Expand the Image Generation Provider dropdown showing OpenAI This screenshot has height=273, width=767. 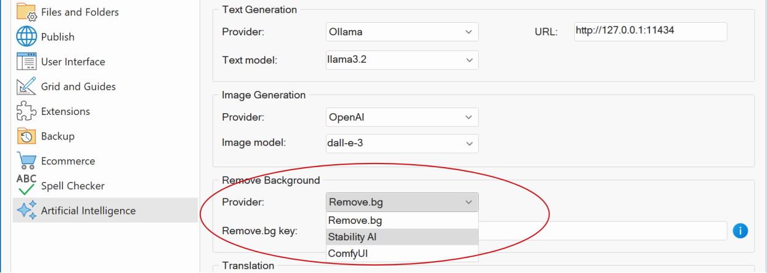402,117
